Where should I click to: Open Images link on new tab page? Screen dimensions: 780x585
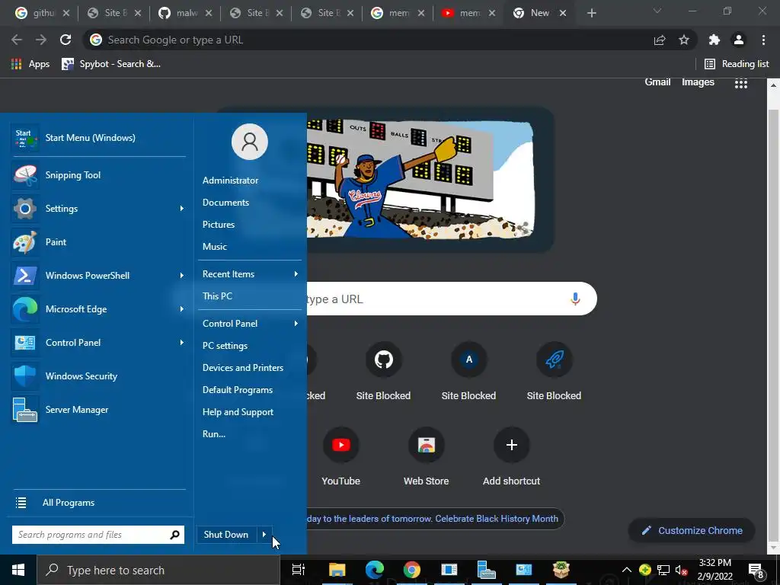(698, 82)
